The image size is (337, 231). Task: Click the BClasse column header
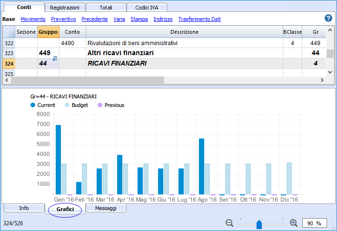(x=293, y=32)
